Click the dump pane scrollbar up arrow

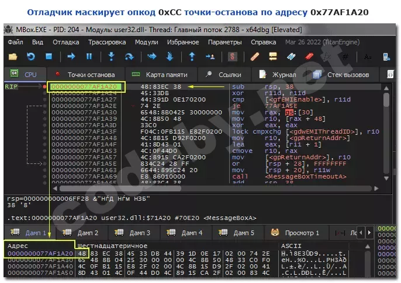click(368, 246)
